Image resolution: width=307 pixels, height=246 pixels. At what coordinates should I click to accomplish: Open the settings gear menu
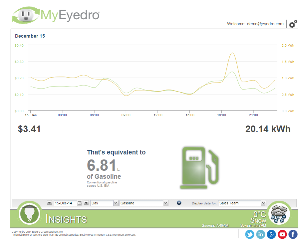coord(293,24)
